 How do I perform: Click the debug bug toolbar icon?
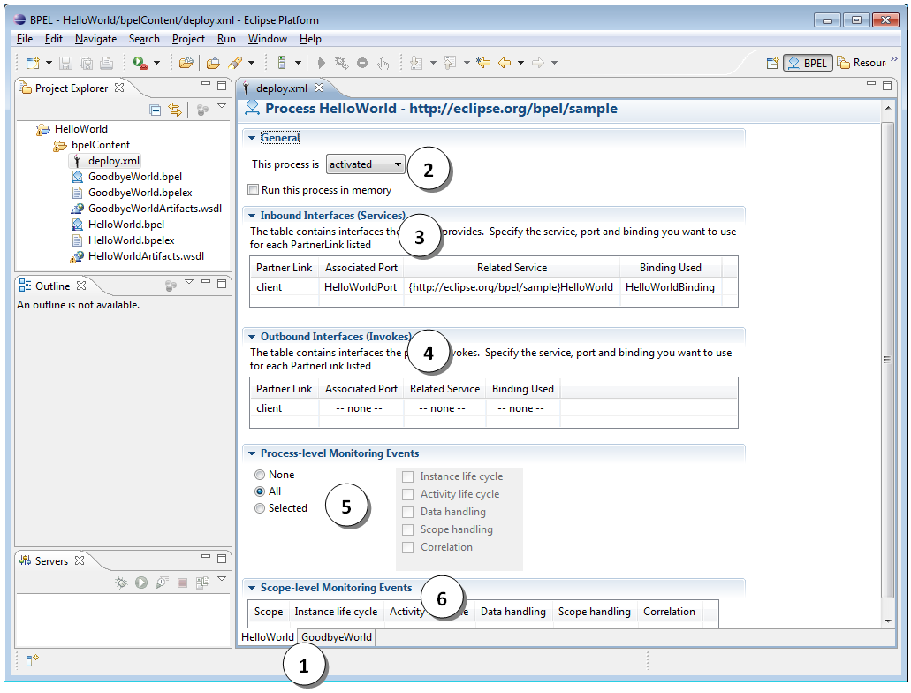[x=342, y=63]
